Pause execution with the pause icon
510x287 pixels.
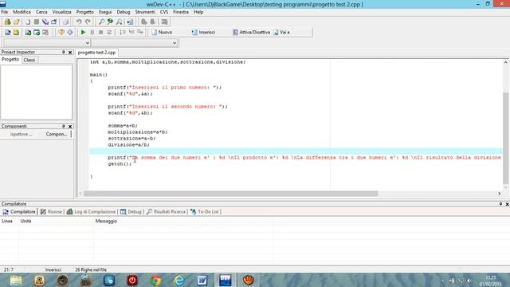click(x=92, y=32)
